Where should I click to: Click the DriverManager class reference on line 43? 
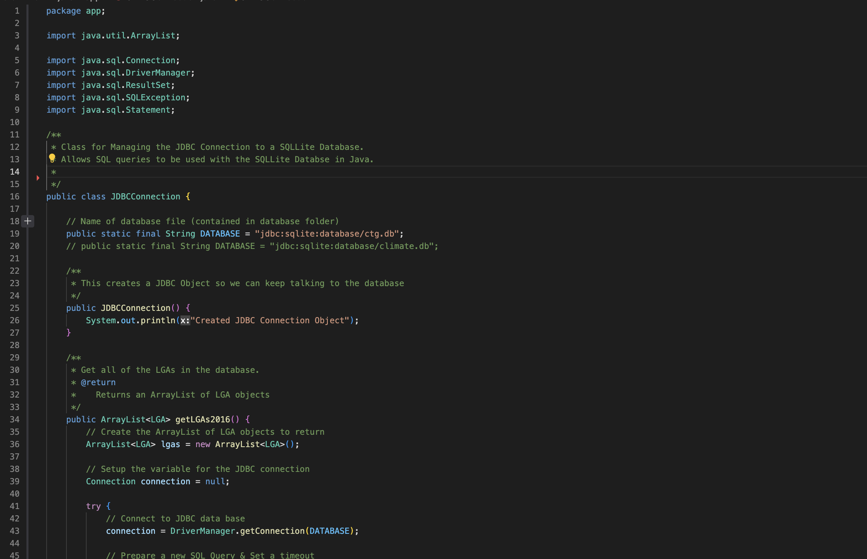[202, 531]
